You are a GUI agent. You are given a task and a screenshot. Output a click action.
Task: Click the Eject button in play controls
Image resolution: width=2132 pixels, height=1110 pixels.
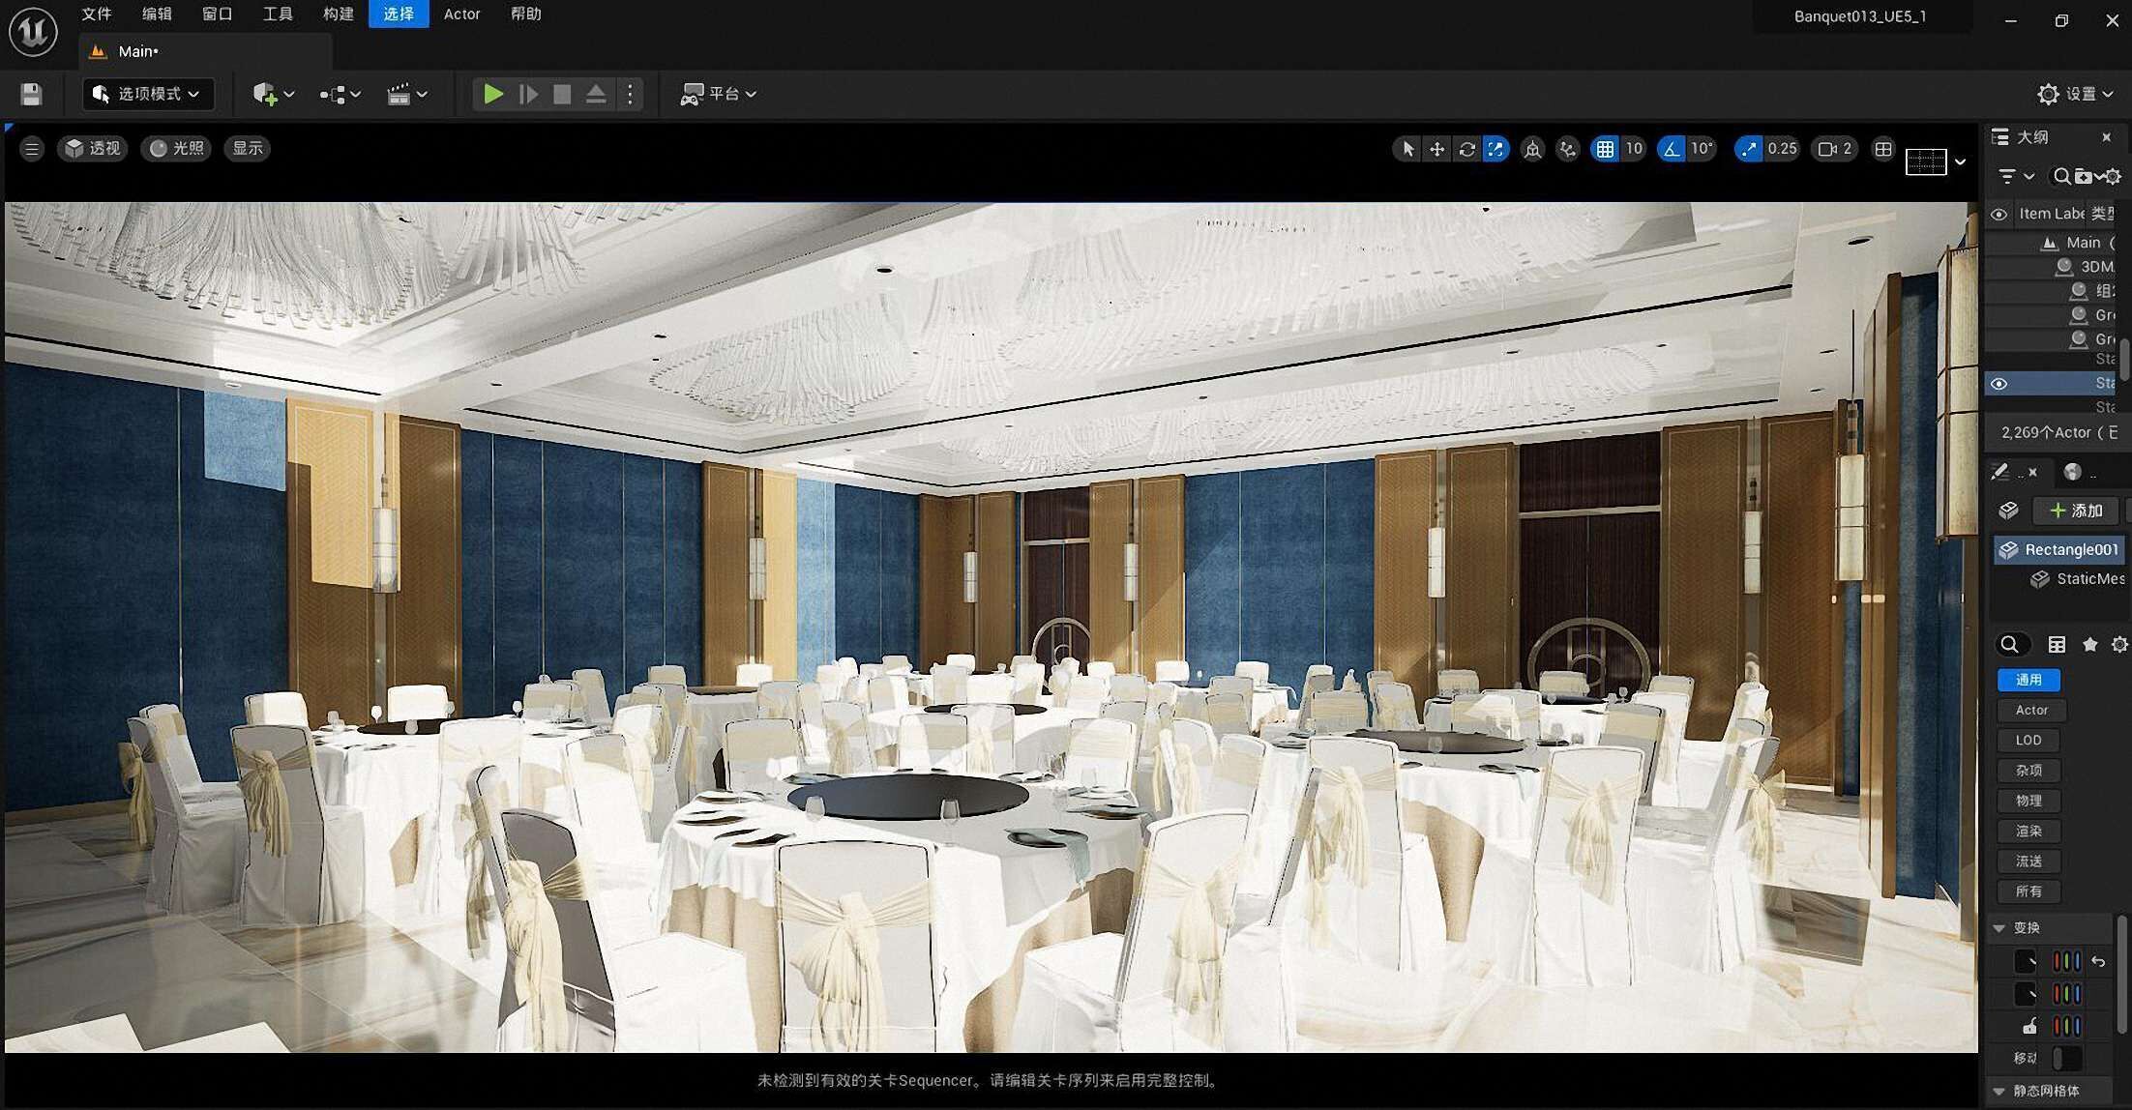click(x=596, y=94)
